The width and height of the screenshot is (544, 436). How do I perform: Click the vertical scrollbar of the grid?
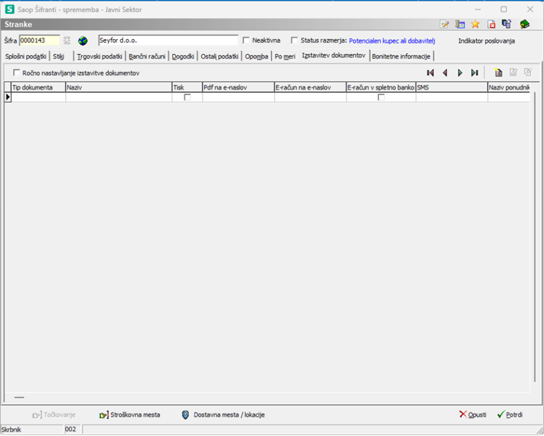pos(533,238)
